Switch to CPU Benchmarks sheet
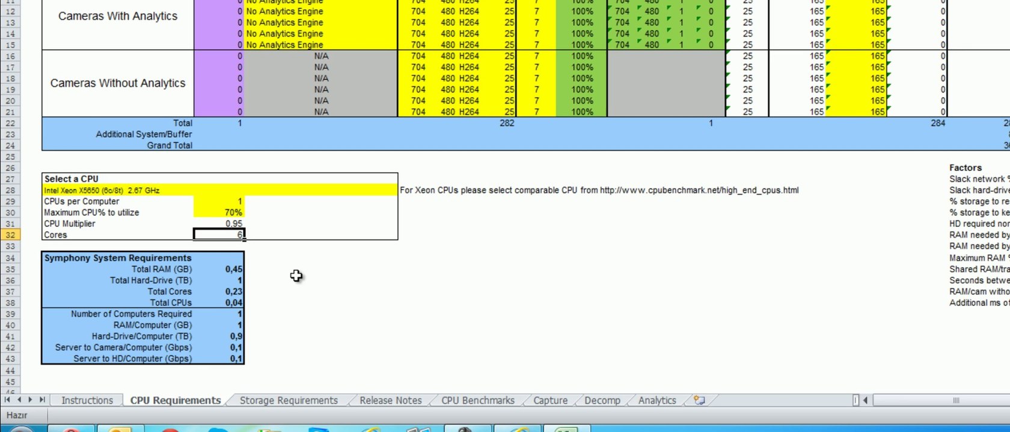 [478, 400]
